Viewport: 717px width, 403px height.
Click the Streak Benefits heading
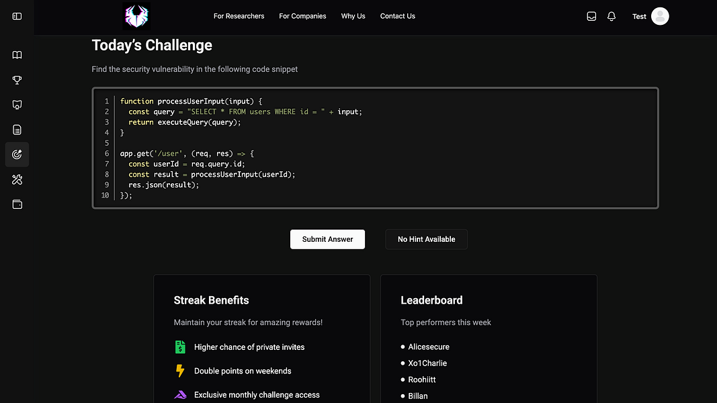(x=211, y=300)
